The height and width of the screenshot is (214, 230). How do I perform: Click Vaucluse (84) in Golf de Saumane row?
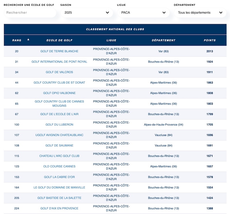point(164,145)
